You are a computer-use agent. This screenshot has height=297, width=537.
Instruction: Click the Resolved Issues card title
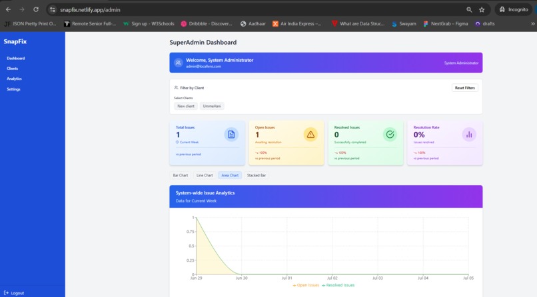(347, 127)
